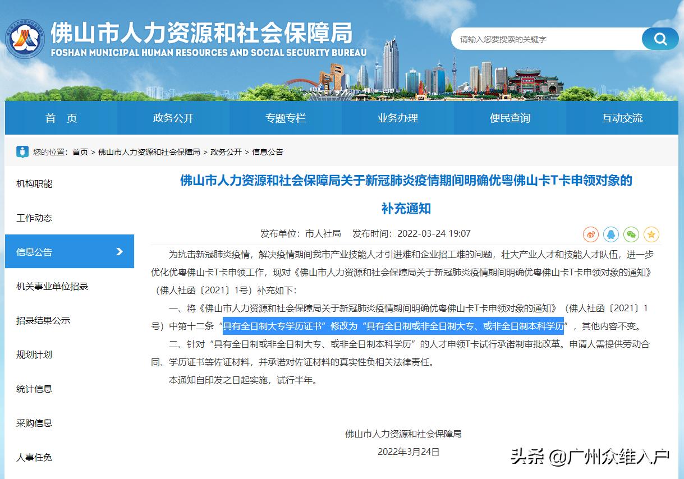Share the article to Weibo

click(591, 234)
